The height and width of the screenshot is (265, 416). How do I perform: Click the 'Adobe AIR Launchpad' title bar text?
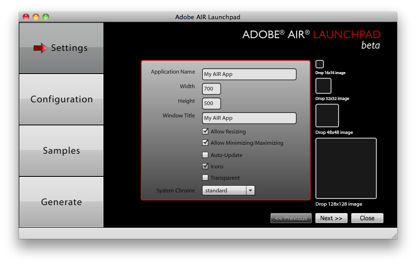coord(208,17)
